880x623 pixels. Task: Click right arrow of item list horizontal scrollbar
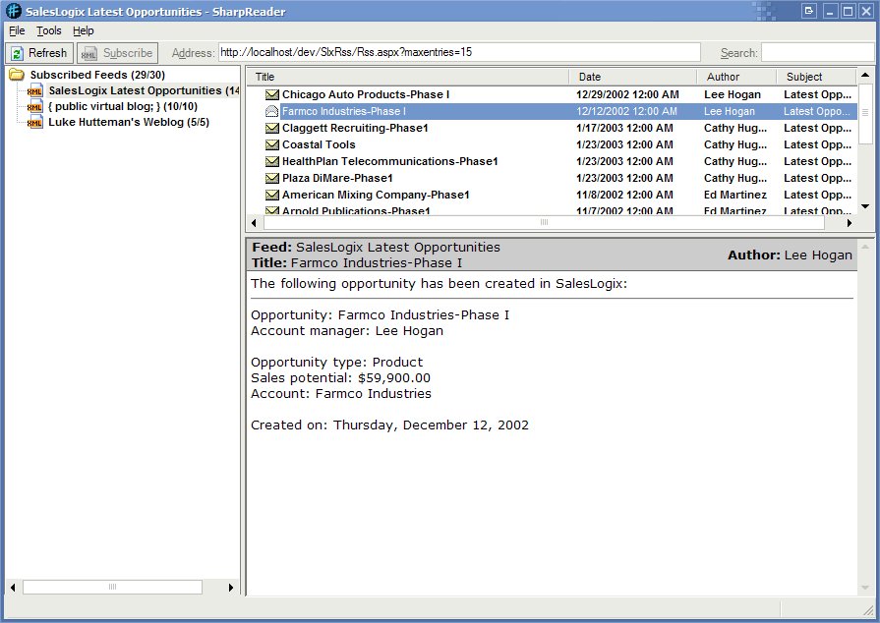pyautogui.click(x=850, y=223)
